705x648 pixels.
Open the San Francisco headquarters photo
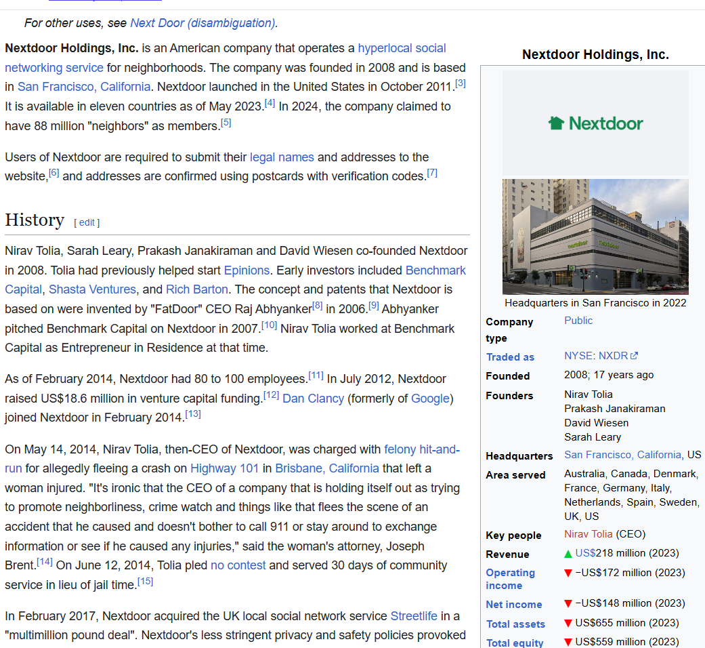(x=595, y=237)
